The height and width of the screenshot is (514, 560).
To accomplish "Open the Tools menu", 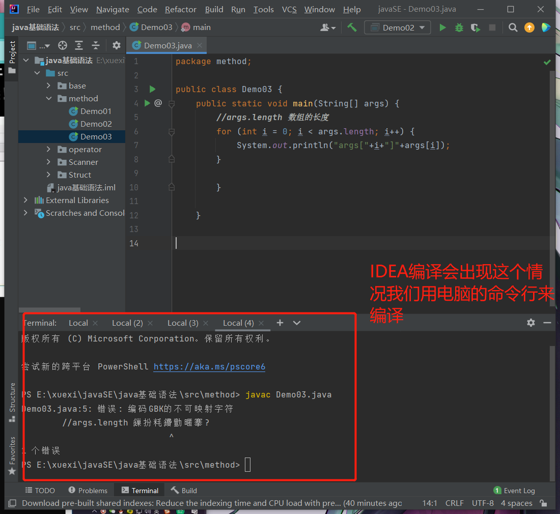I will click(264, 9).
